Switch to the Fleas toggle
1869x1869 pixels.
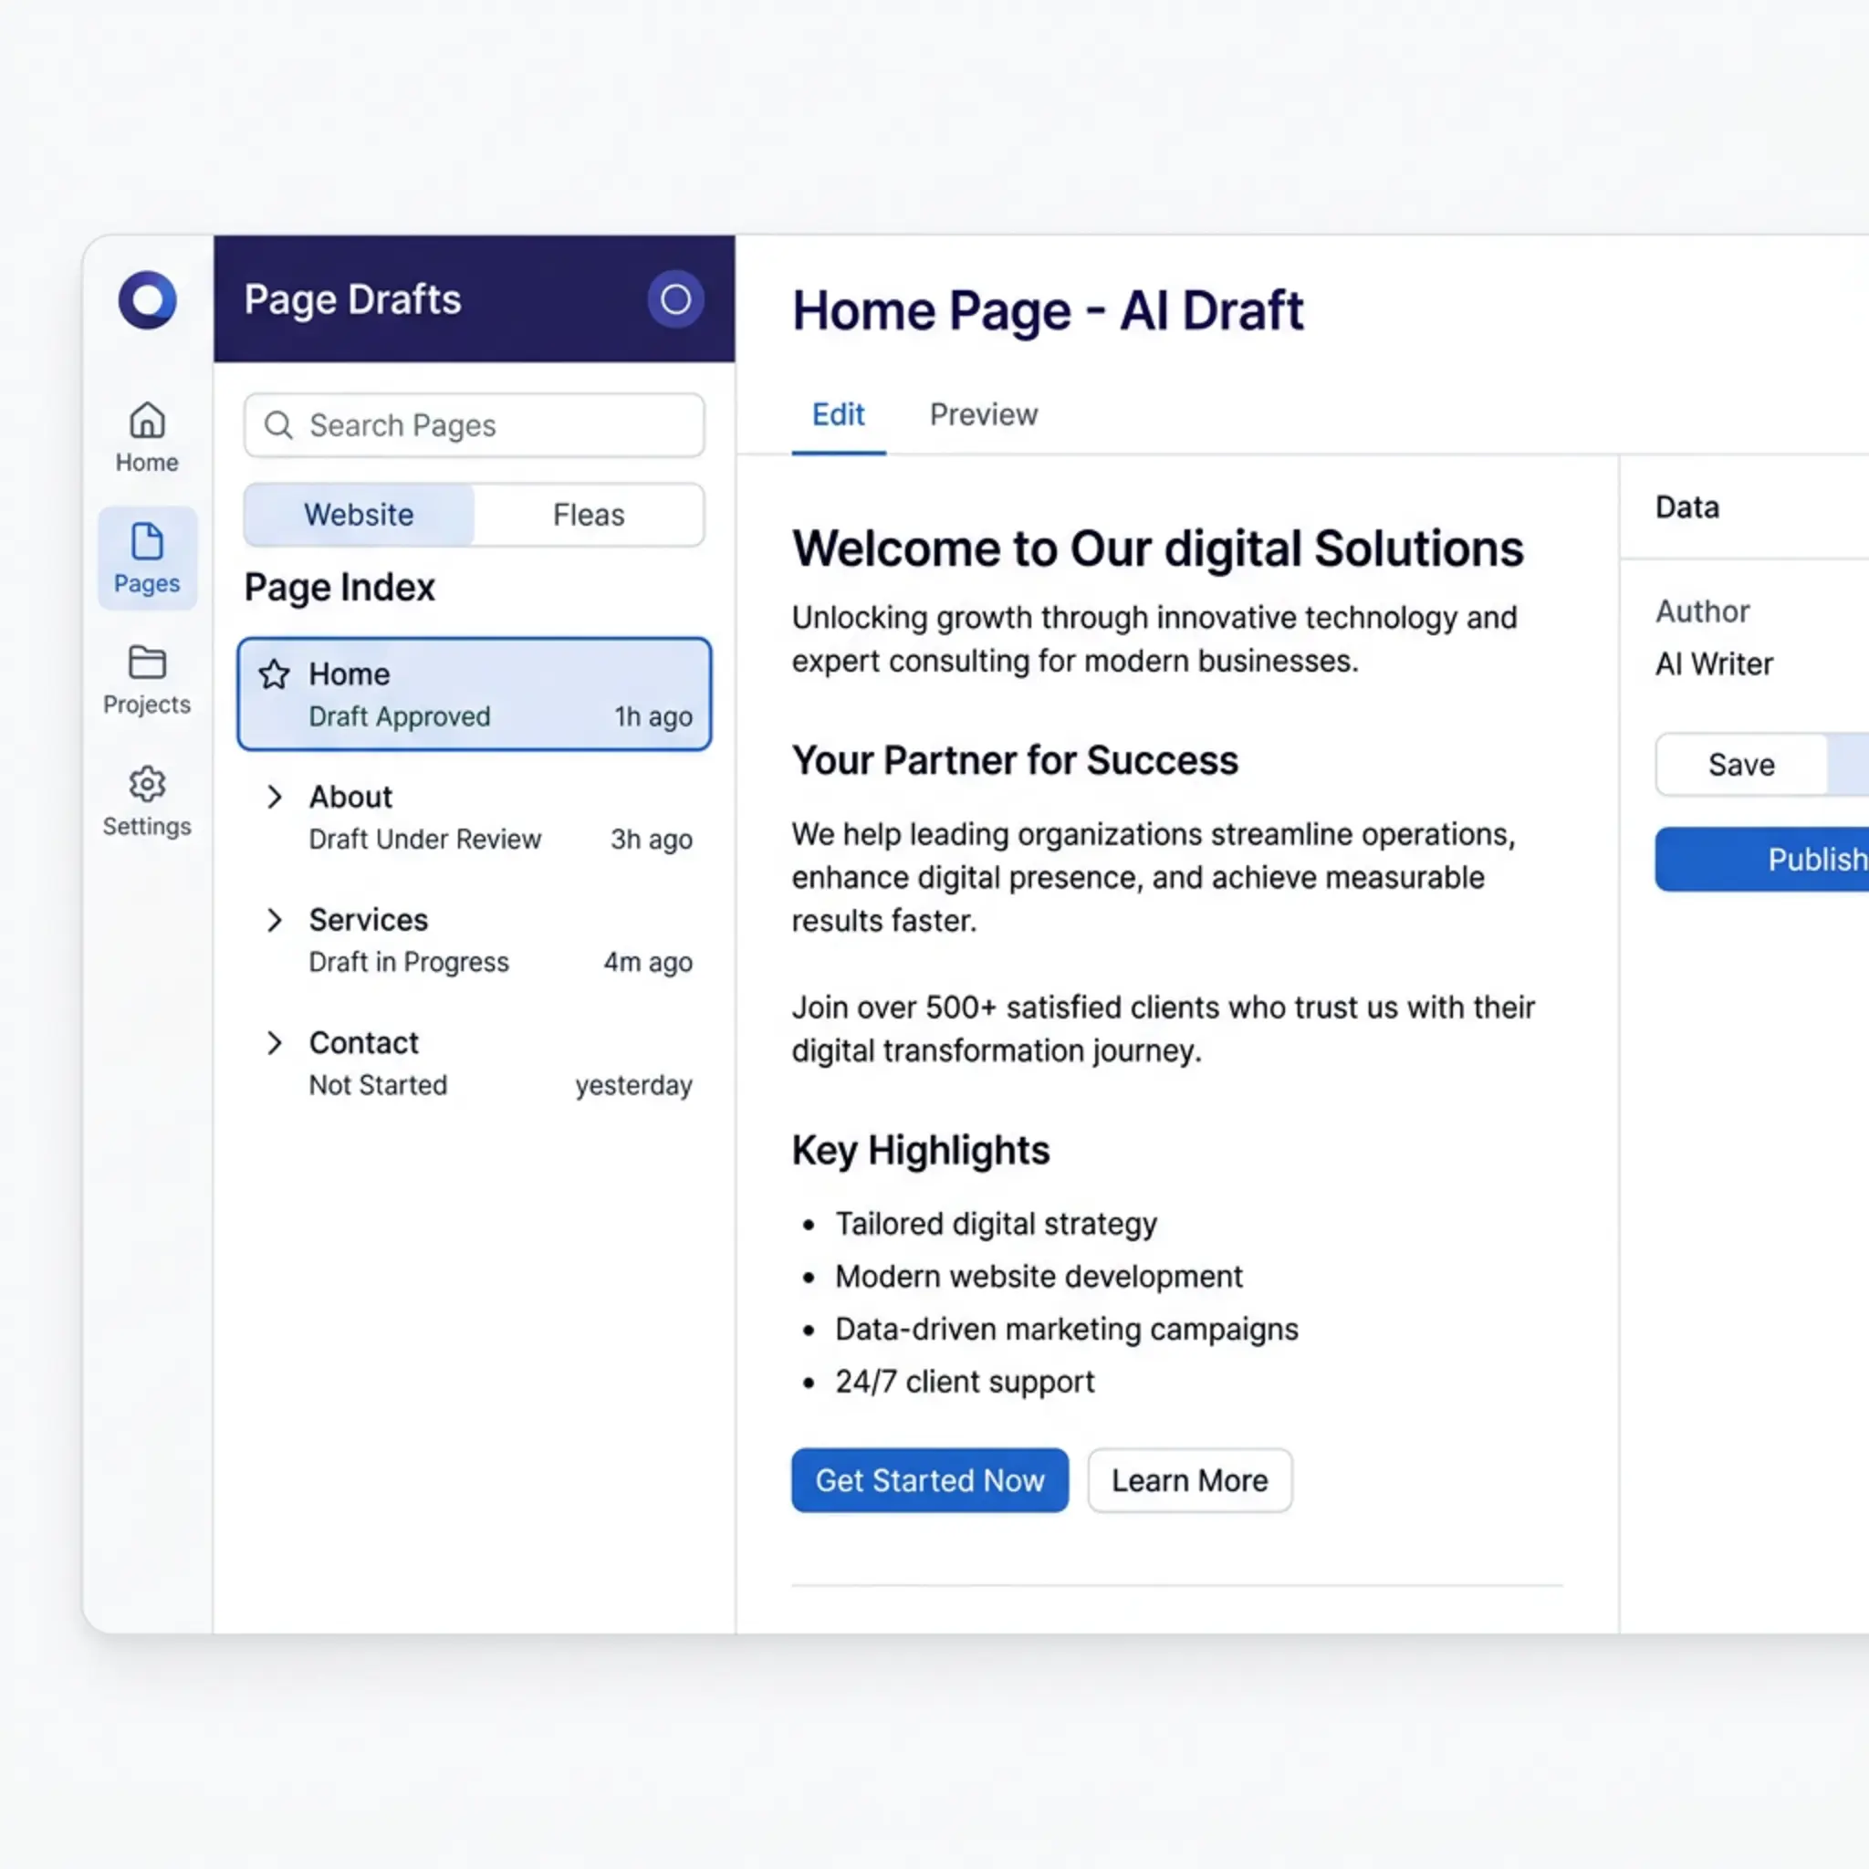click(x=589, y=515)
